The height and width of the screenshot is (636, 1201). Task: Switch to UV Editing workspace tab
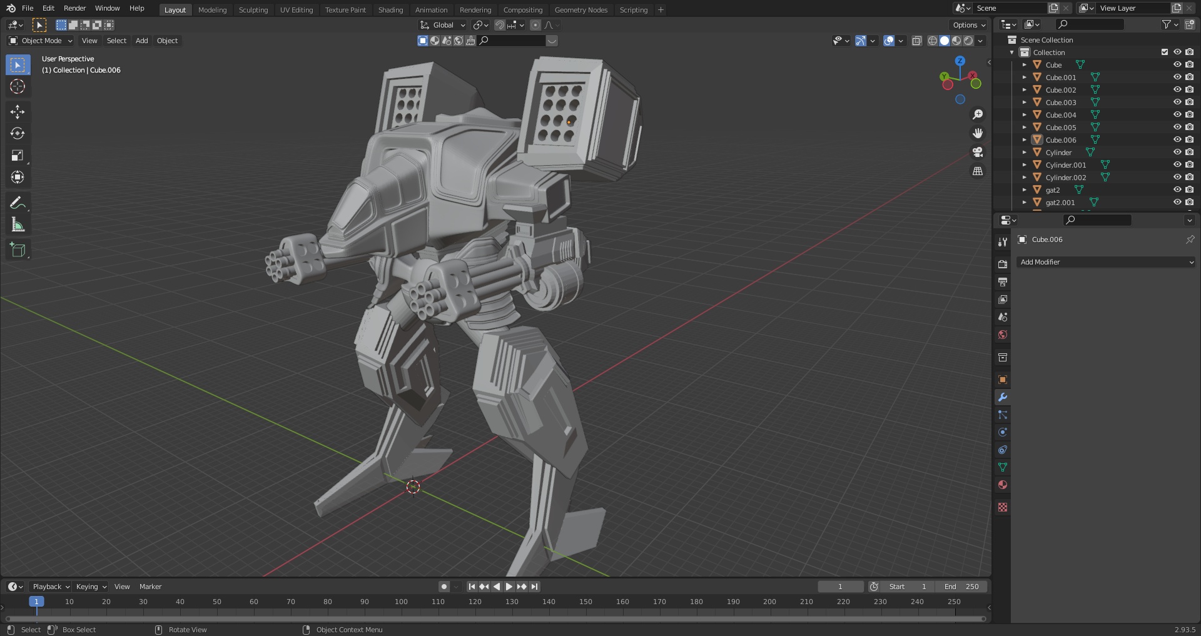[x=296, y=10]
